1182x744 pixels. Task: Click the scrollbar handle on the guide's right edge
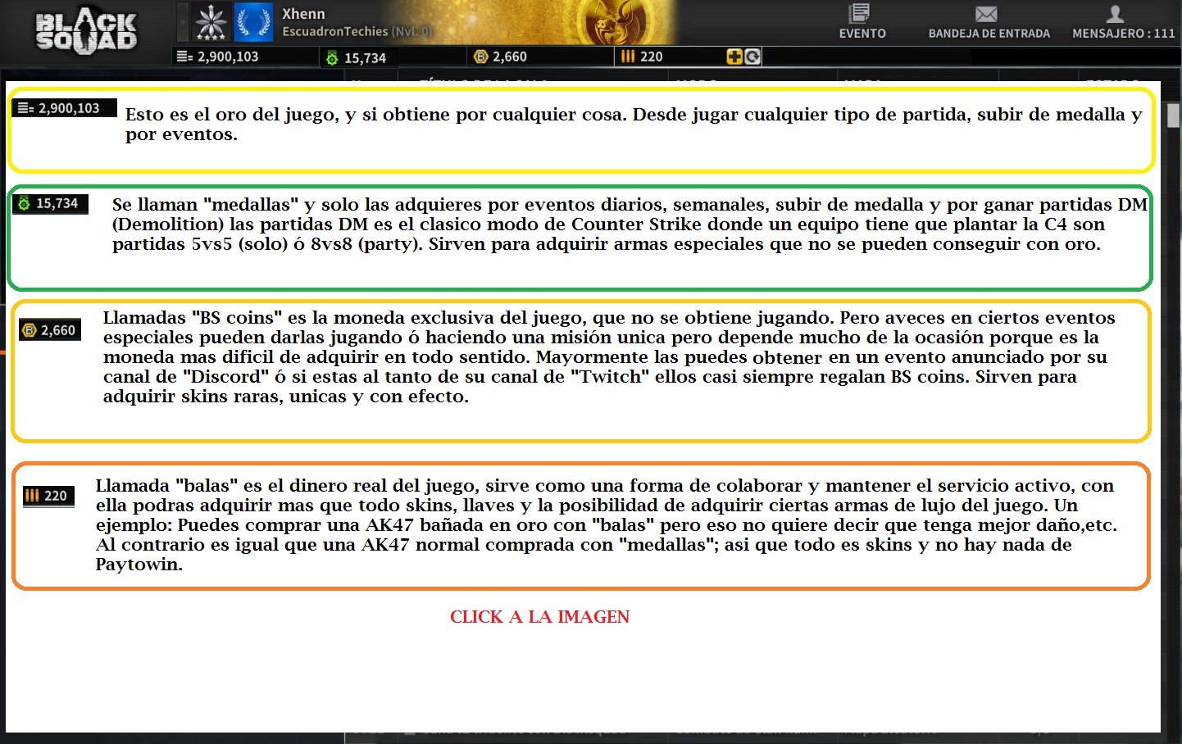pyautogui.click(x=1173, y=116)
